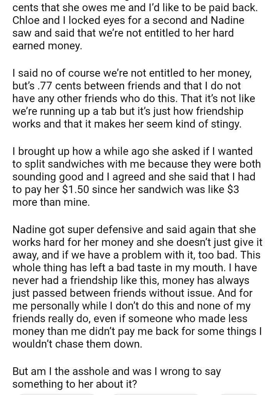Screen dimensions: 276x395
Task: Click the closing question "But am I the asshole"
Action: pos(115,378)
